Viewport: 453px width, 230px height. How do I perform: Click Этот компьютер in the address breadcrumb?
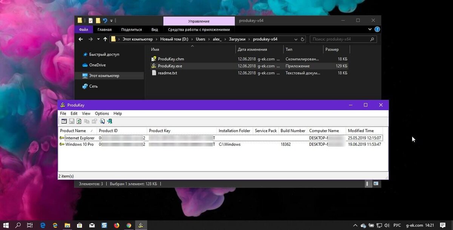coord(137,39)
